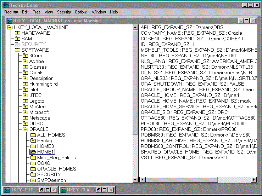The image size is (262, 196).
Task: Click the HOME0 key folder icon
Action: pos(33,146)
